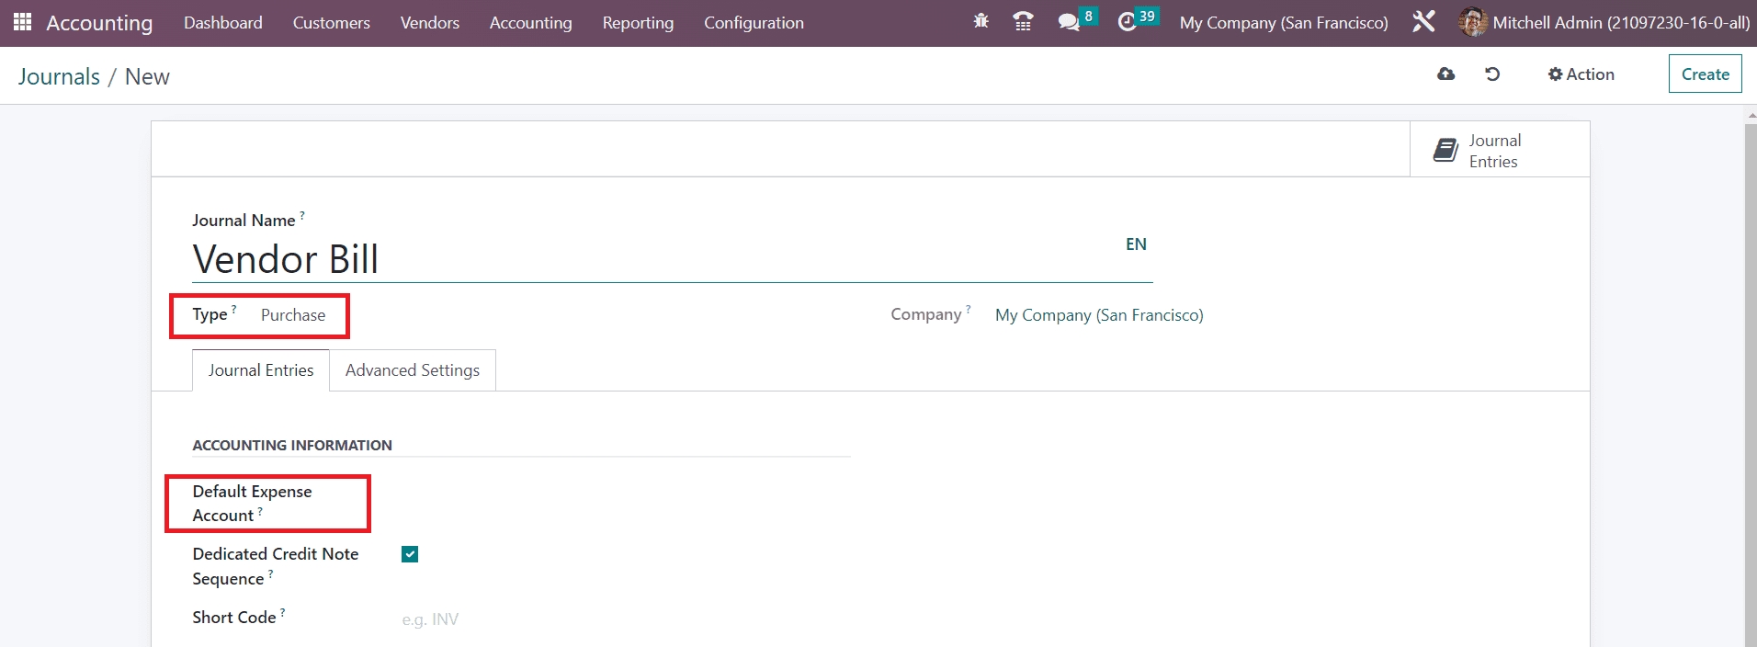This screenshot has width=1757, height=647.
Task: Click the wrench tools icon
Action: tap(1423, 22)
